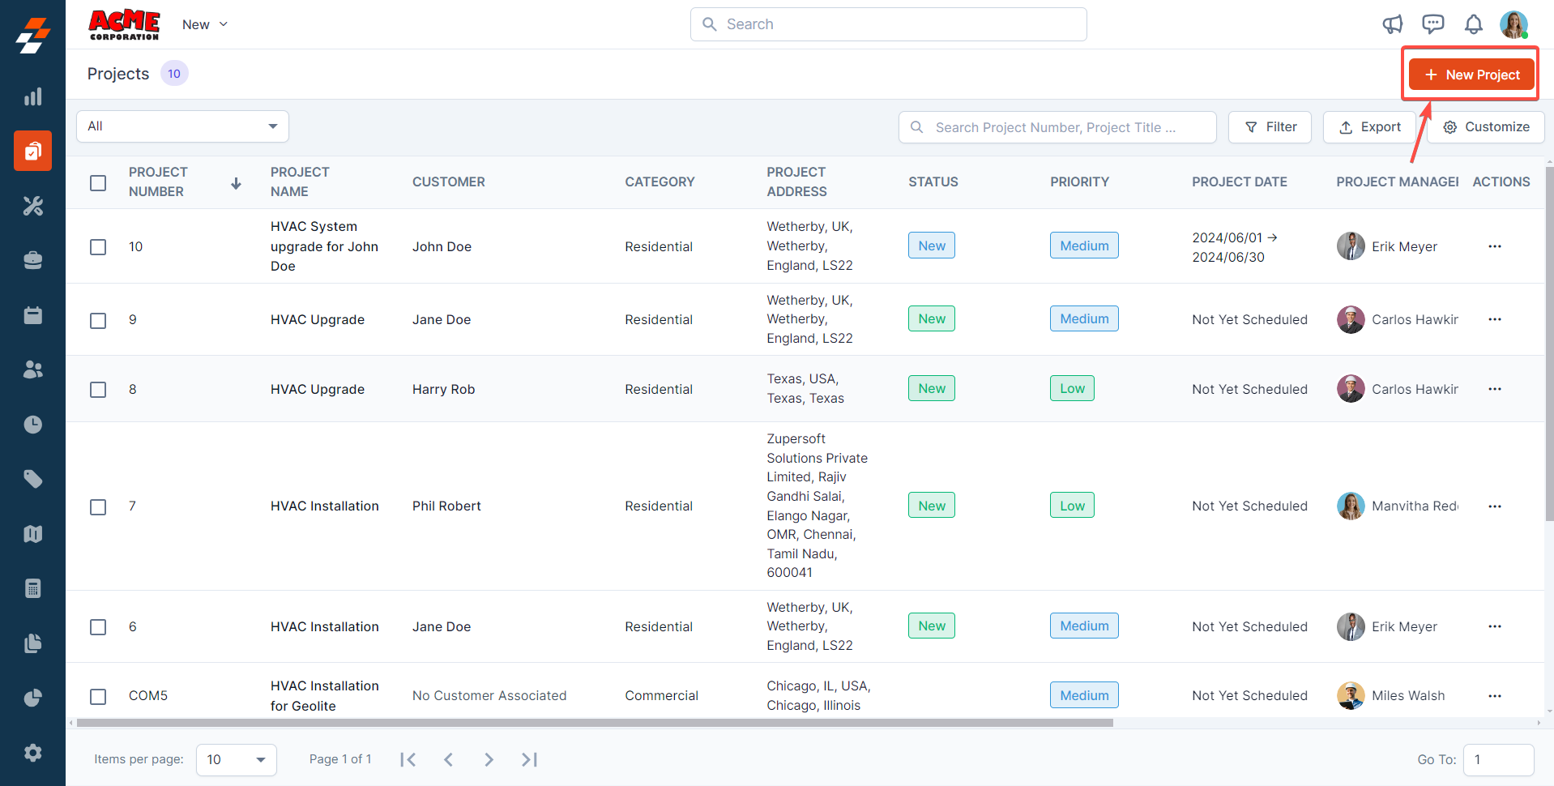Open the settings gear in sidebar

[x=32, y=753]
